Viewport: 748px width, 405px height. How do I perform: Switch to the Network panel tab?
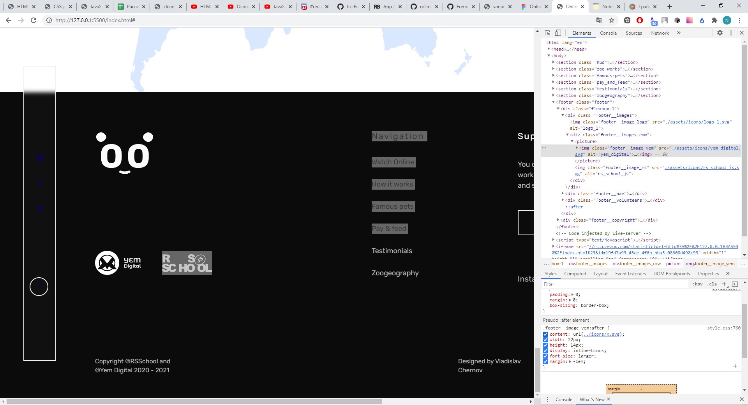point(660,33)
